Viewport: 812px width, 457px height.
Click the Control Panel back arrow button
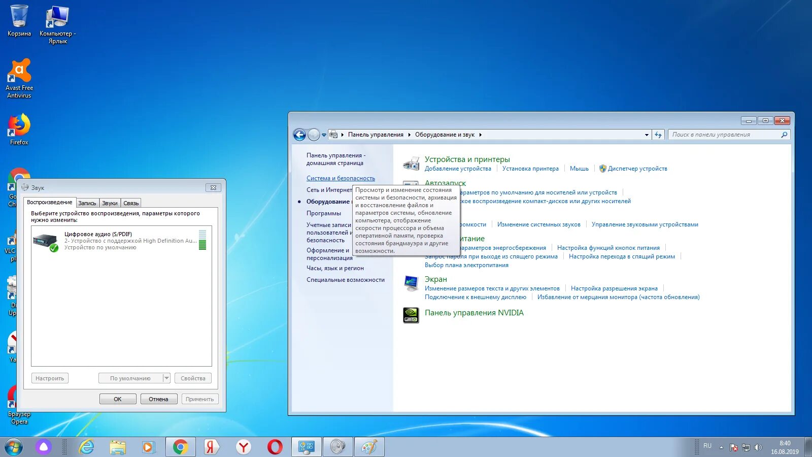(300, 135)
